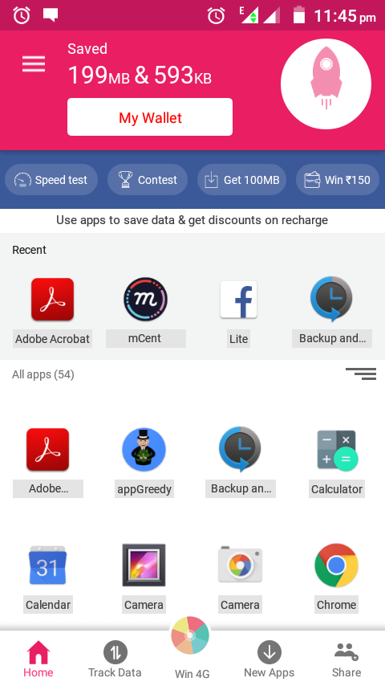Open the My Wallet button
The image size is (385, 686).
click(150, 117)
